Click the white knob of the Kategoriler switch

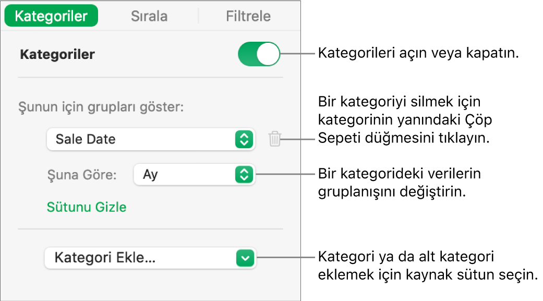coord(268,54)
